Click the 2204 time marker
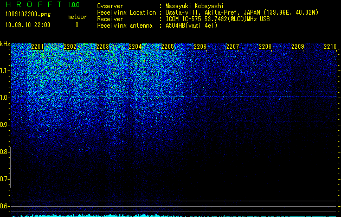341x217 pixels. tap(135, 47)
